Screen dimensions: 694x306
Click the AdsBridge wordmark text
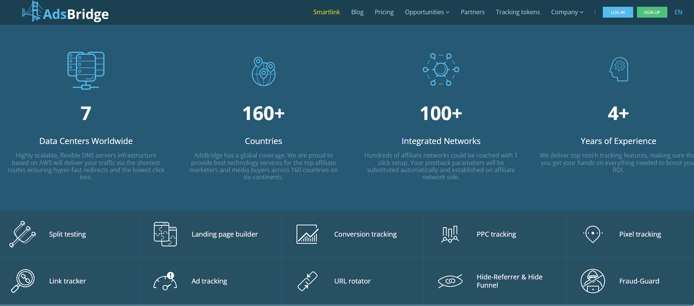pos(76,14)
